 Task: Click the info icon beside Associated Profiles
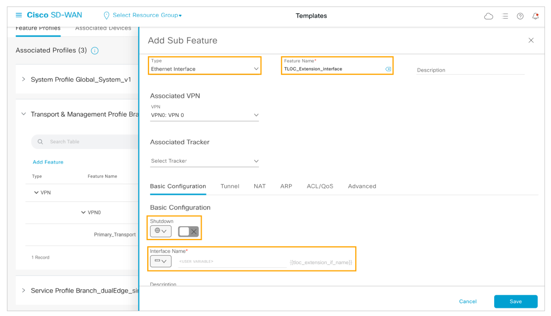click(95, 51)
